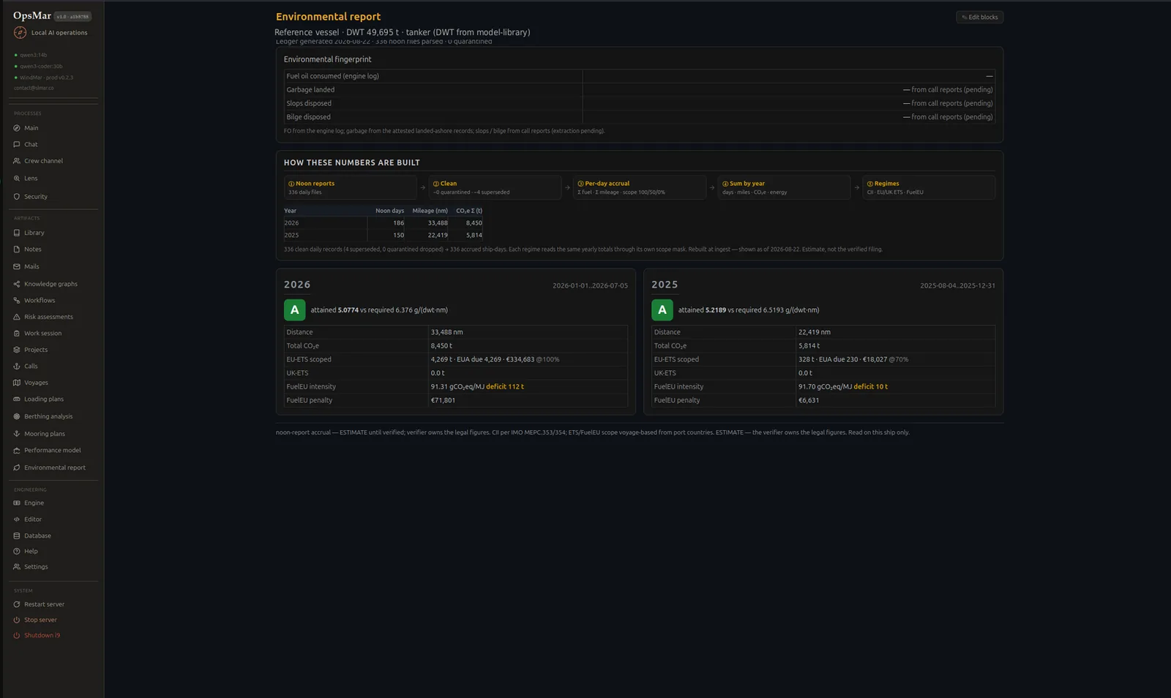Open the Lens magnifier icon
1171x698 pixels.
(17, 179)
